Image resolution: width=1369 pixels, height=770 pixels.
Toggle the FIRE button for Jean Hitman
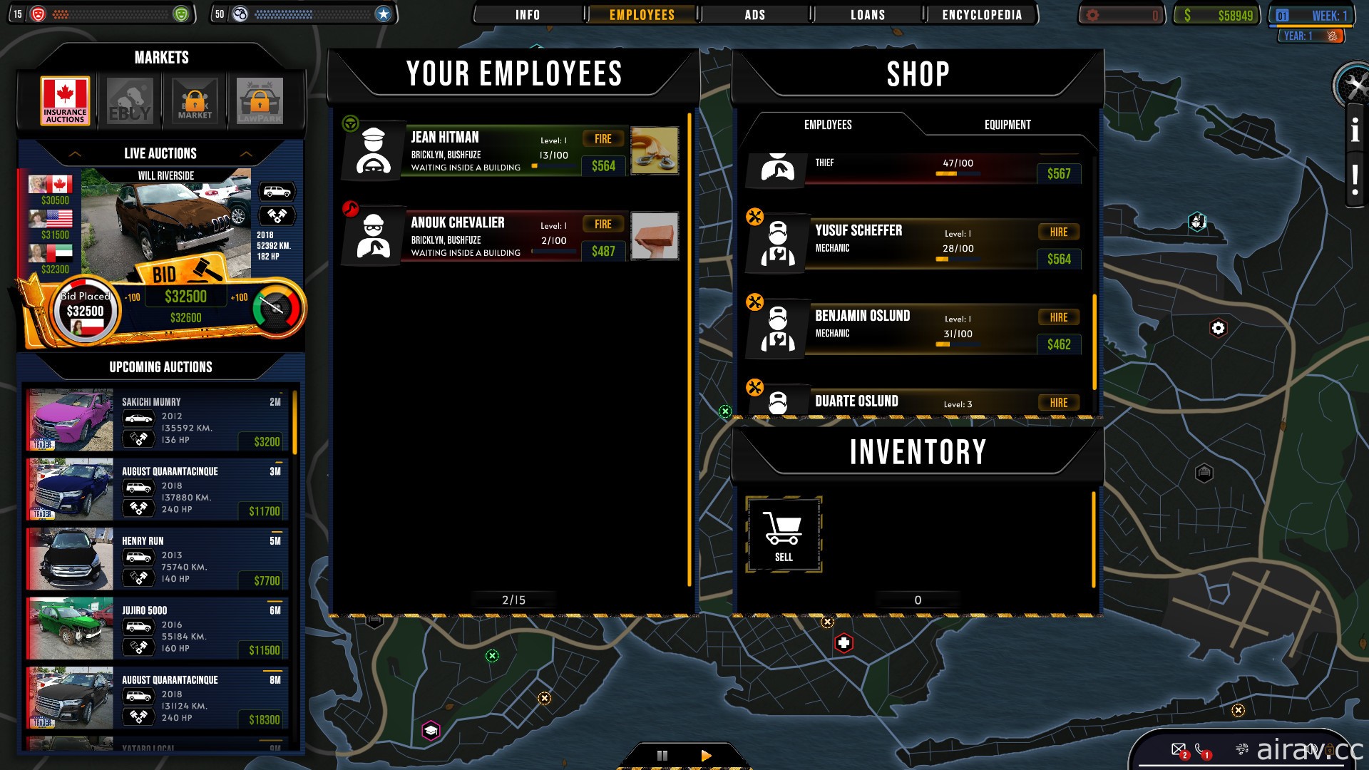(x=603, y=139)
